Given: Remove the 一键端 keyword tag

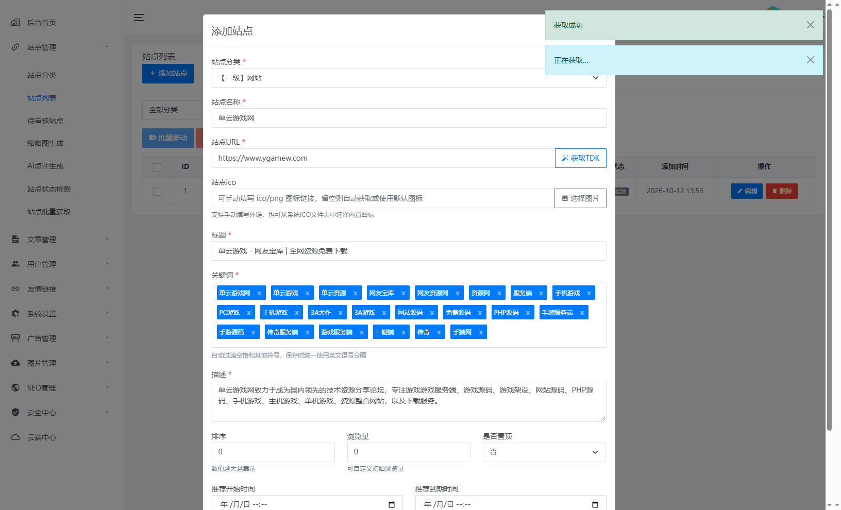Looking at the screenshot, I should [403, 332].
